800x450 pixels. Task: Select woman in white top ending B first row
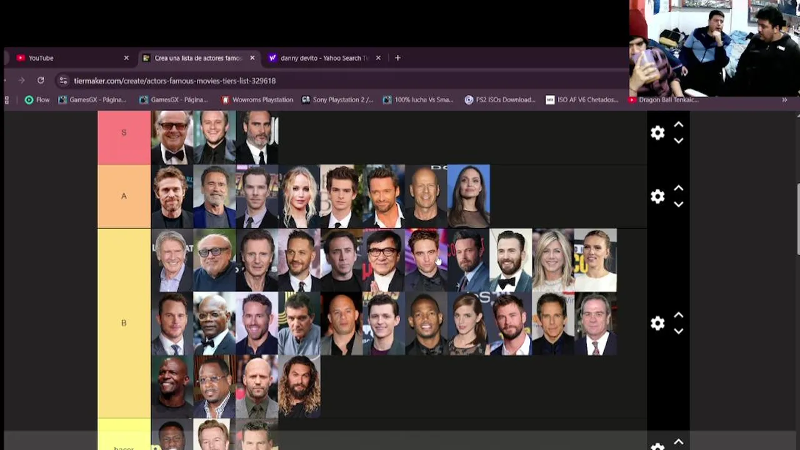[596, 260]
